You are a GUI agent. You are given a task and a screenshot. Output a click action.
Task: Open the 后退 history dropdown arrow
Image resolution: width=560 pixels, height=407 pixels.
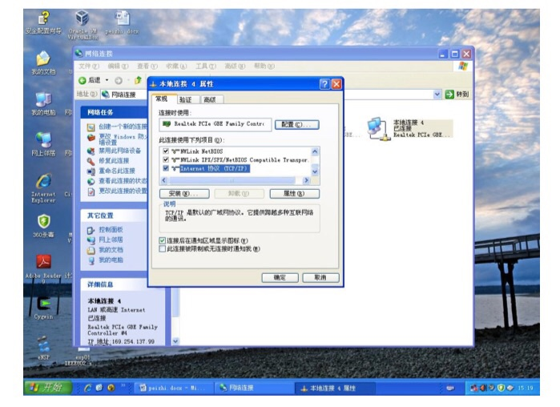pos(107,80)
